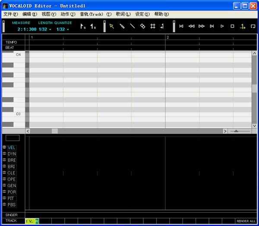Image resolution: width=259 pixels, height=226 pixels.
Task: Select track 1 in the track bar
Action: 30,221
